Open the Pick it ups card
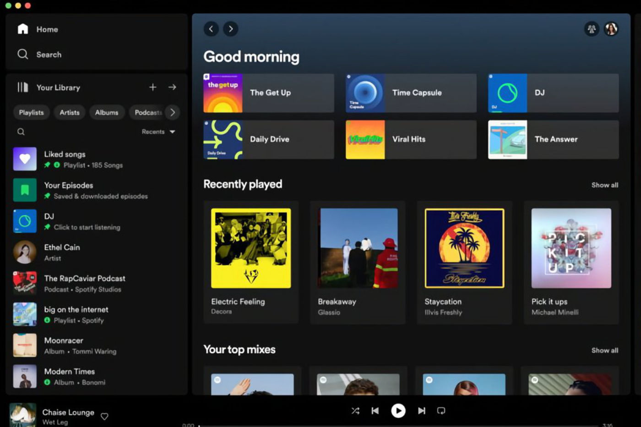This screenshot has width=641, height=427. click(x=571, y=263)
